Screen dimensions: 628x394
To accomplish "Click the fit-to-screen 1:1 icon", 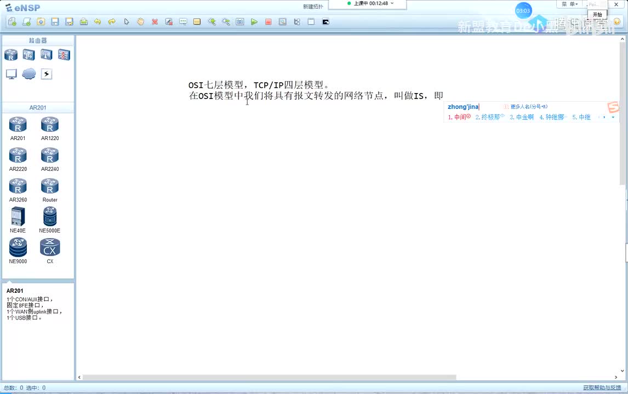I will point(240,21).
